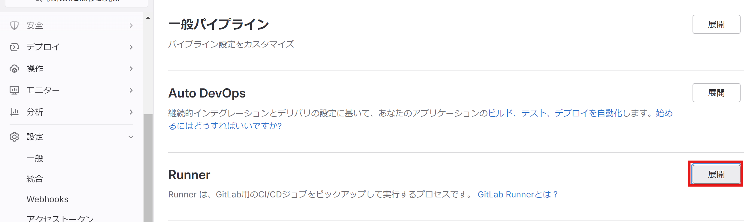Expand the 操作 section chevron
This screenshot has height=222, width=755.
[x=131, y=69]
